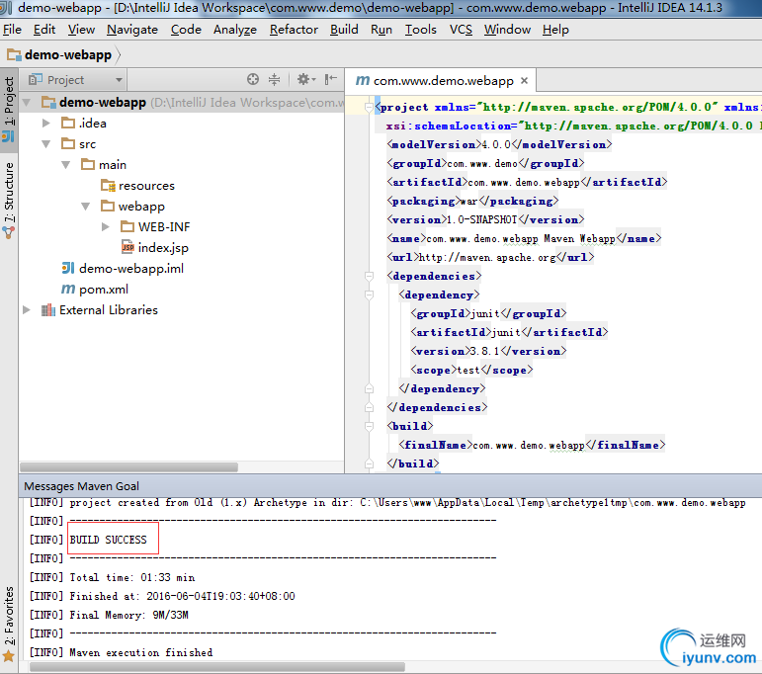Open the File menu
Screen dimensions: 762x674
(x=12, y=30)
